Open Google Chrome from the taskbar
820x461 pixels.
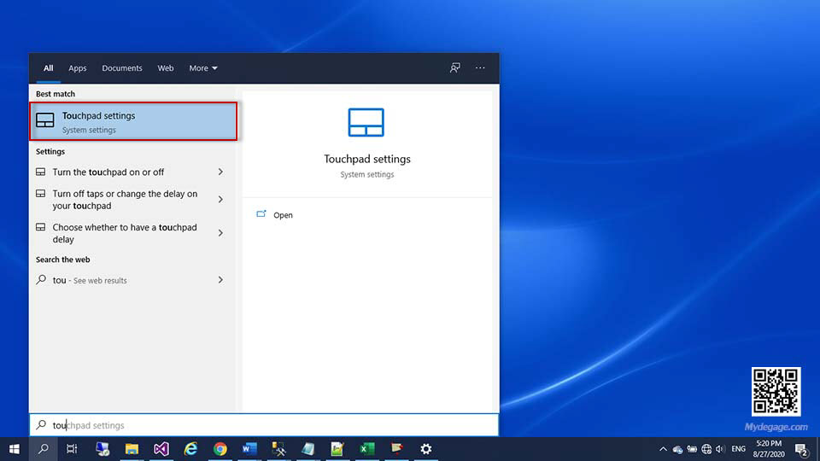pos(220,449)
